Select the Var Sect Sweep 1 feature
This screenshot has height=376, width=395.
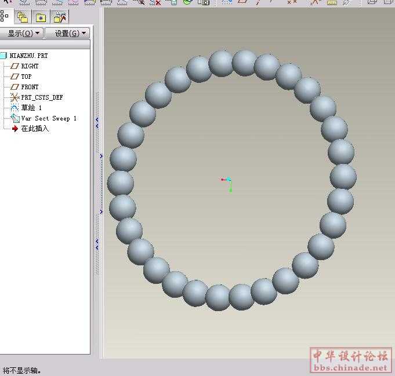pos(44,119)
